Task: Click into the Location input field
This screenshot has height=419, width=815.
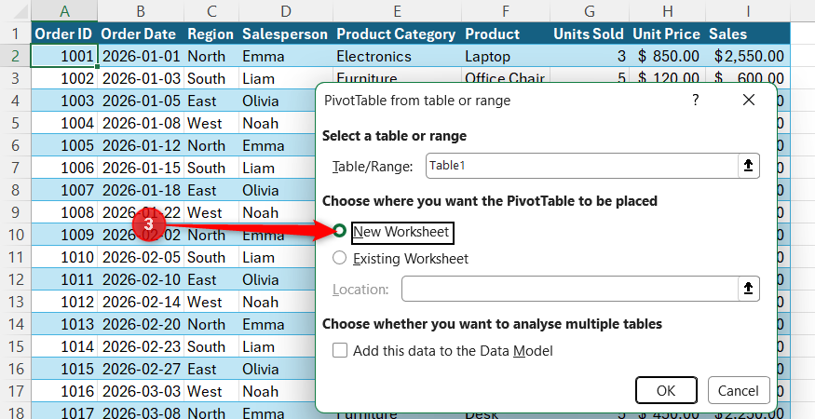Action: click(570, 289)
